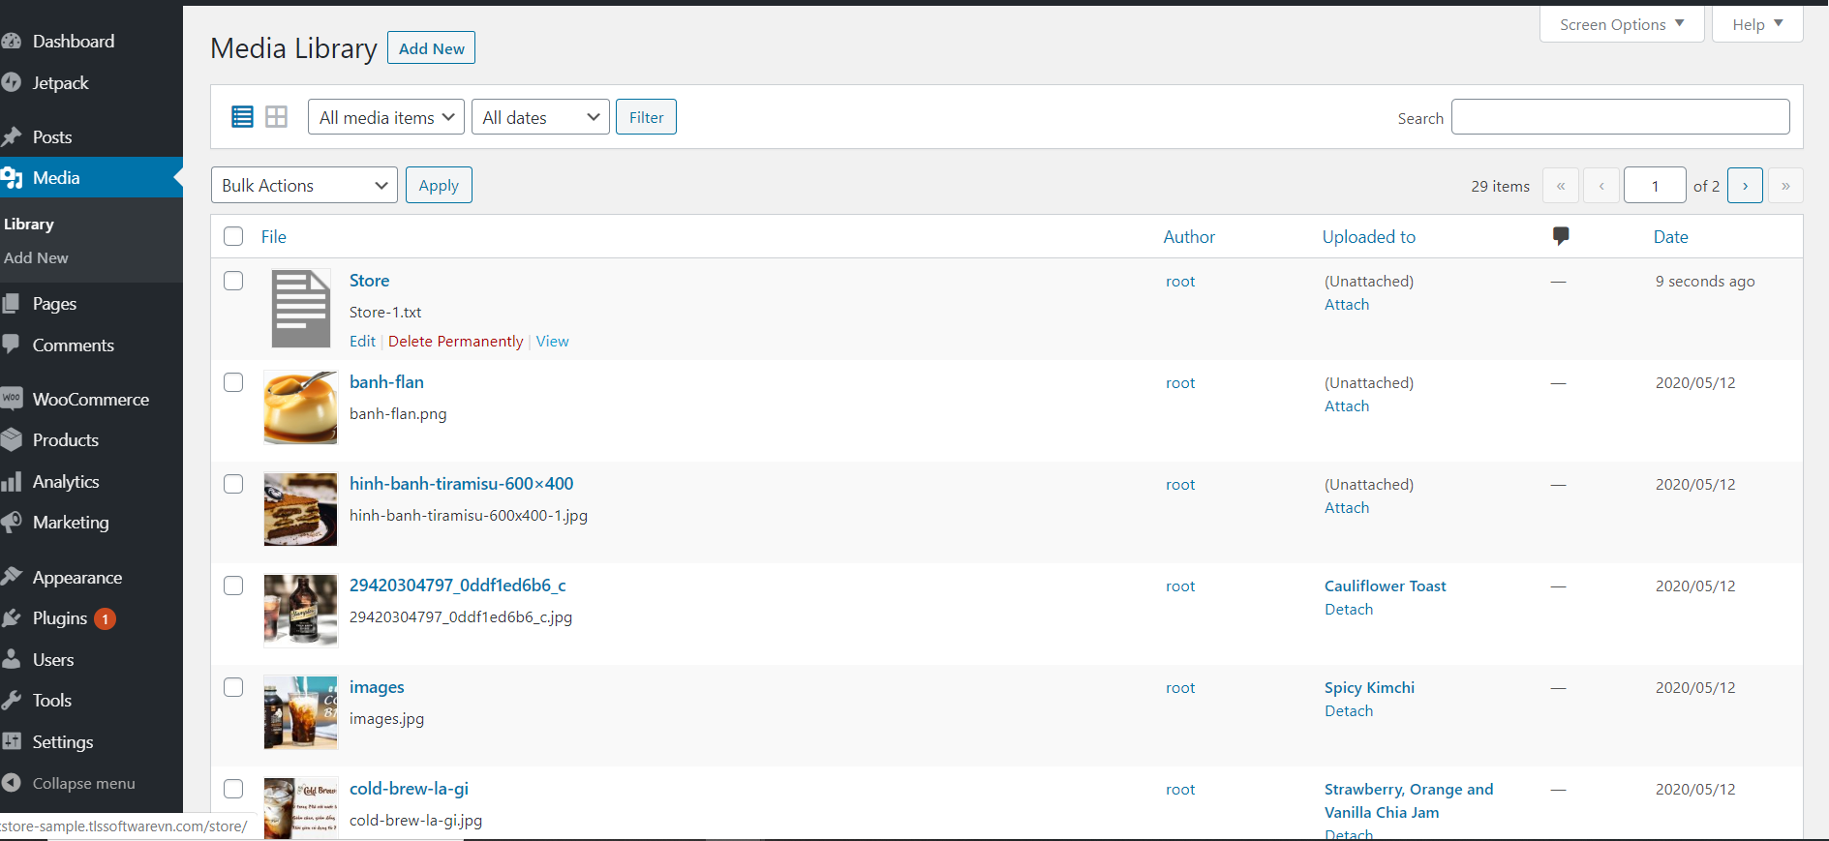Click the Pages sidebar icon
This screenshot has height=841, width=1829.
point(11,304)
